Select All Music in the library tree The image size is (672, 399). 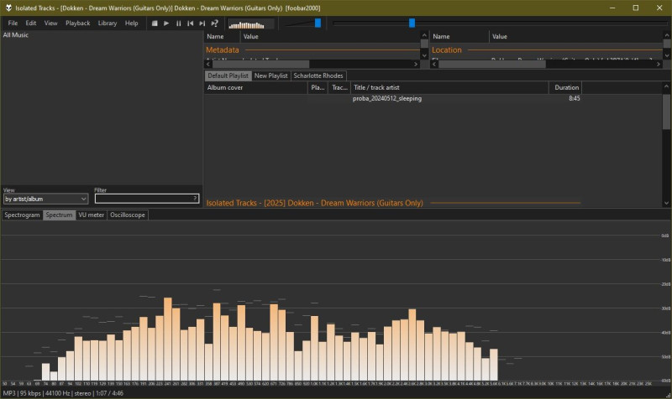click(16, 35)
